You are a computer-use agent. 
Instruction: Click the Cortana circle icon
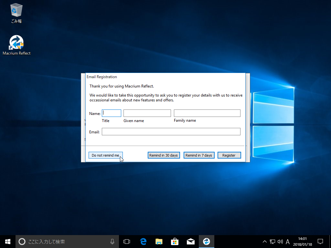pyautogui.click(x=22, y=242)
